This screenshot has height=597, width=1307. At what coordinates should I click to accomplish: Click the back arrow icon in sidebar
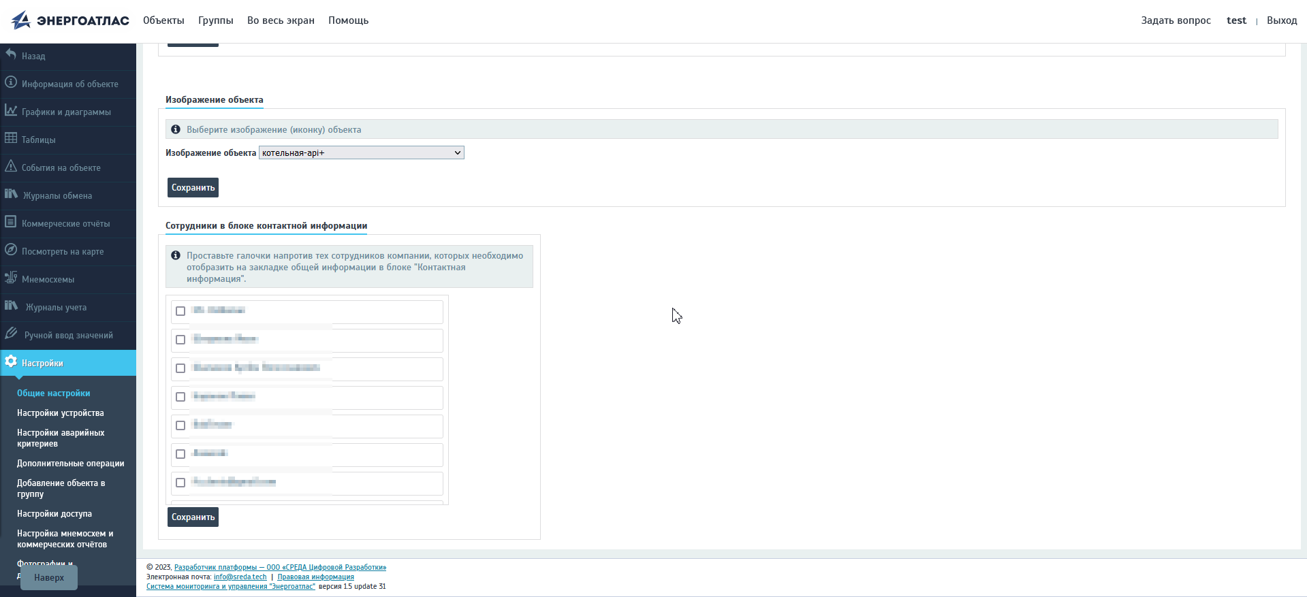pos(11,54)
